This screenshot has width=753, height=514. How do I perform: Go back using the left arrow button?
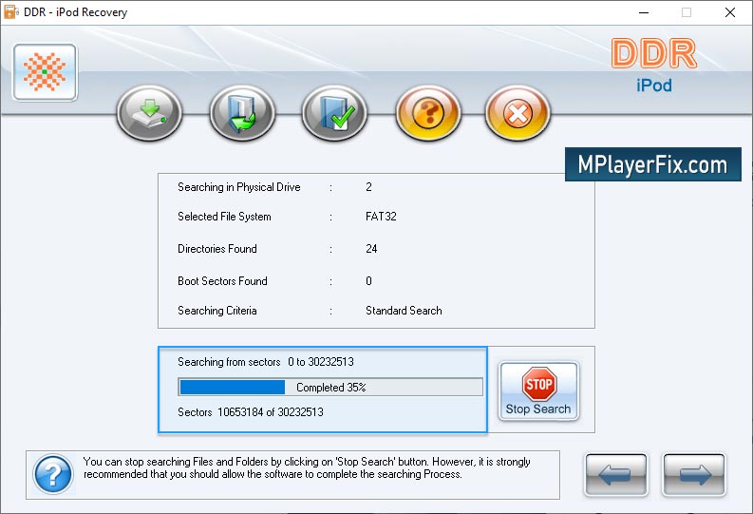click(x=616, y=475)
